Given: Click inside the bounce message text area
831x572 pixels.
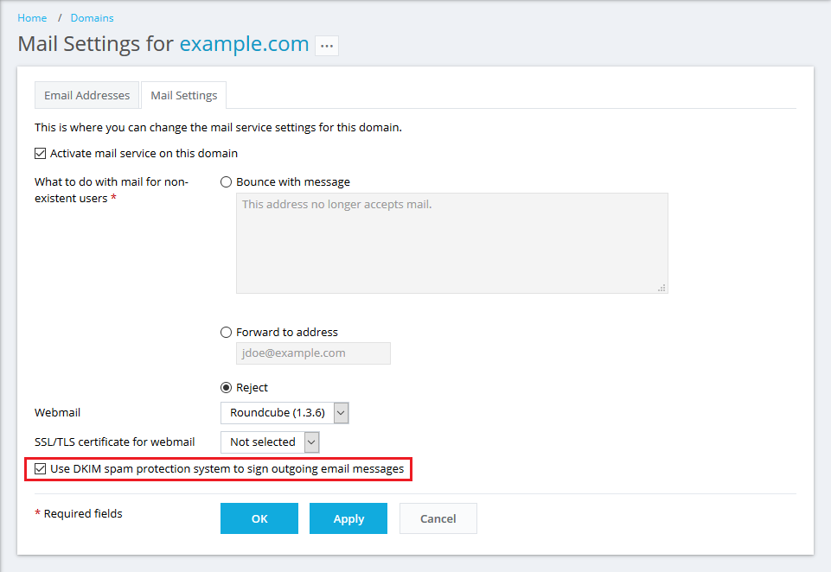Looking at the screenshot, I should pos(451,243).
